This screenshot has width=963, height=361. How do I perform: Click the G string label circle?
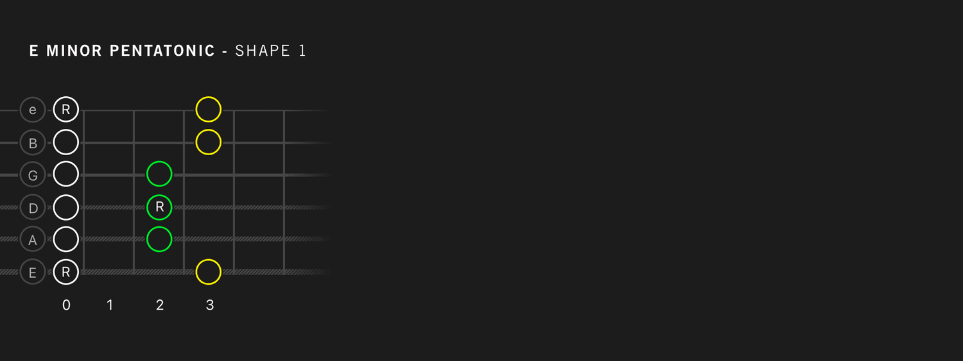tap(33, 175)
